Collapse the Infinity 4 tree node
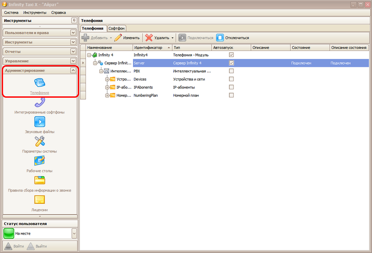372x253 pixels. point(89,55)
